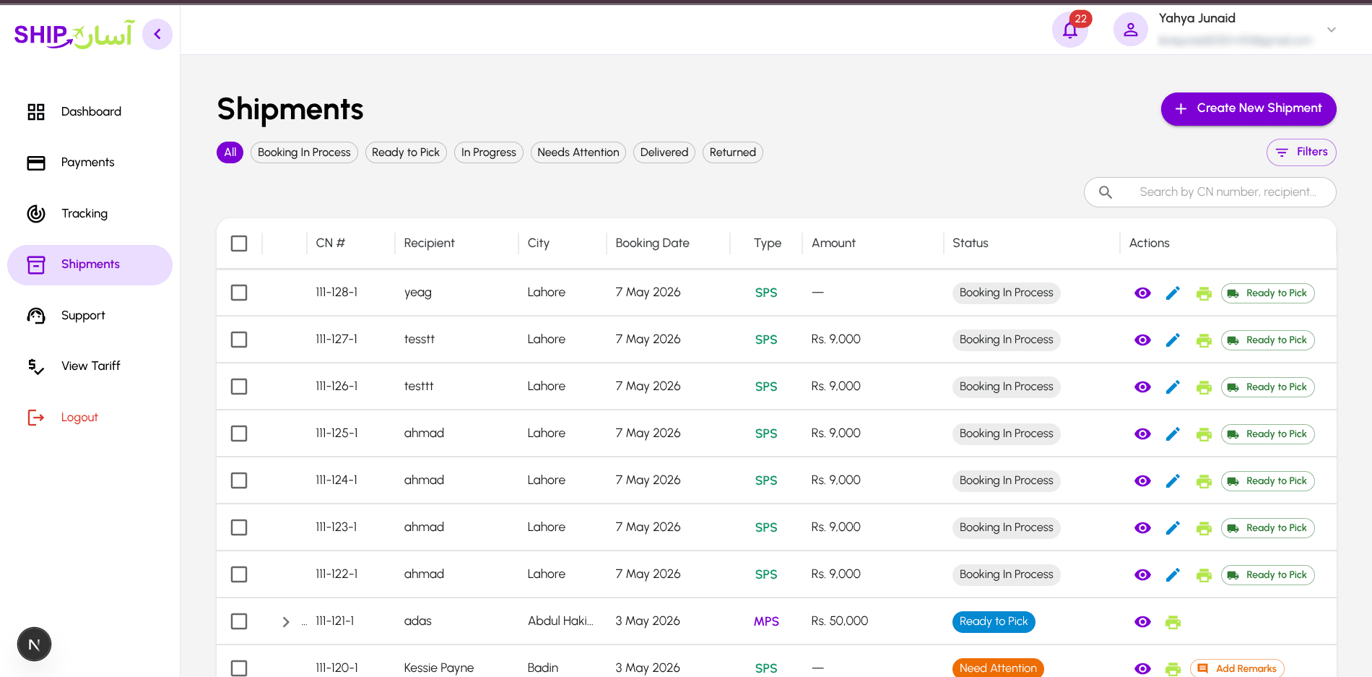The width and height of the screenshot is (1372, 677).
Task: View shipment 111-123-1 with the eye icon
Action: pos(1142,527)
